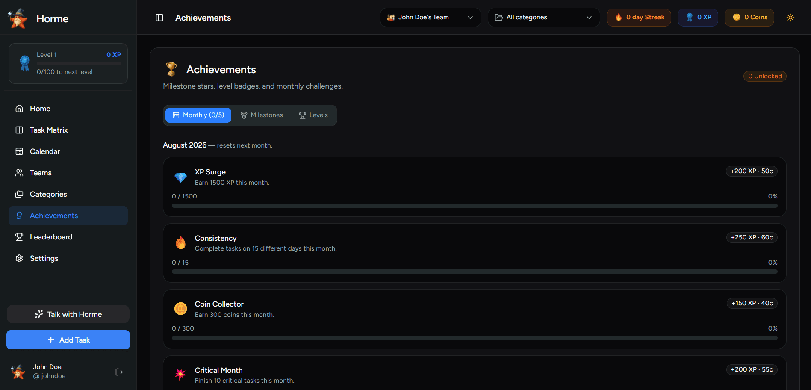Click the Horme wizard star logo
The image size is (811, 390).
tap(18, 18)
